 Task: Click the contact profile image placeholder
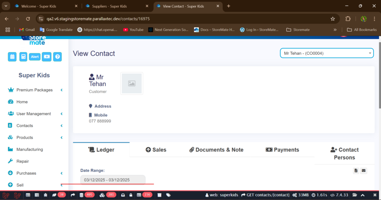[x=132, y=84]
